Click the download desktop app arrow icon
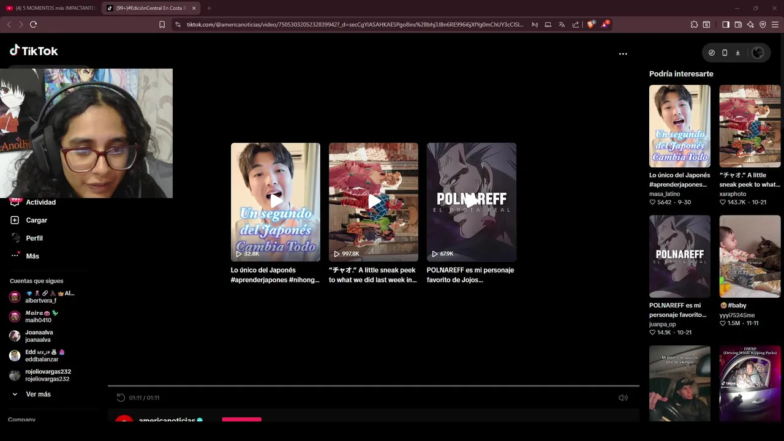 point(737,53)
